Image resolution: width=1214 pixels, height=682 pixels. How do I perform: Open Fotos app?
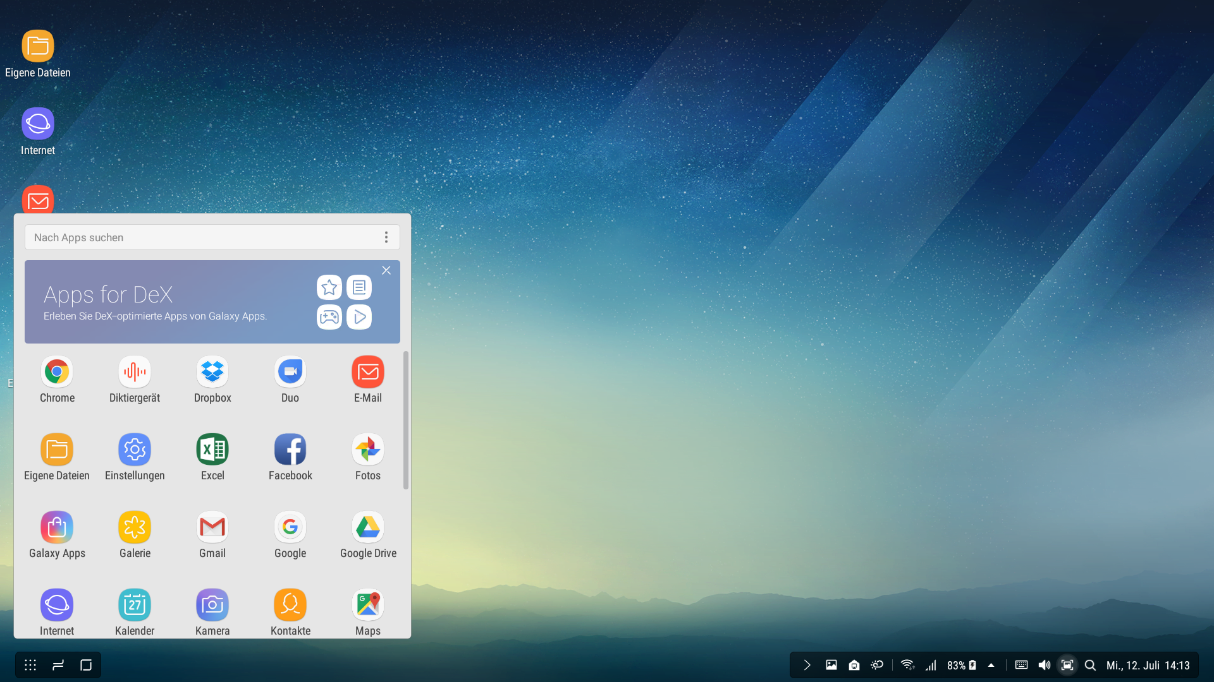tap(368, 450)
